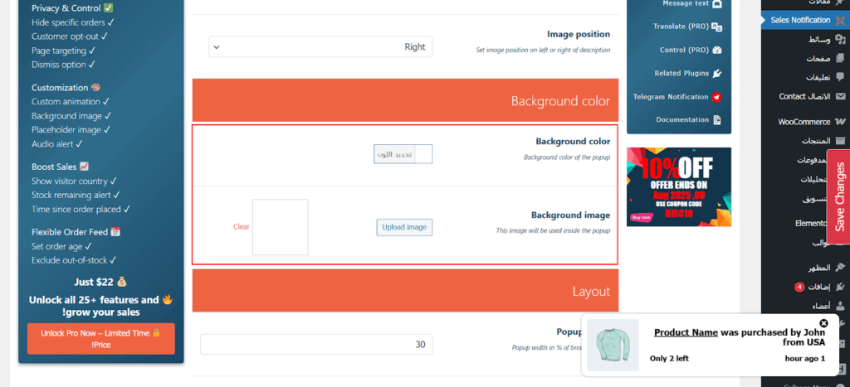Click the Clear background image link

click(242, 227)
